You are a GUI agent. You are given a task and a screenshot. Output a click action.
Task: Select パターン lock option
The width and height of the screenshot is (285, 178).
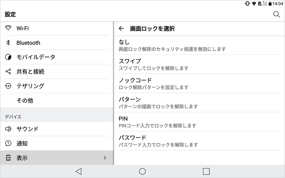click(199, 103)
